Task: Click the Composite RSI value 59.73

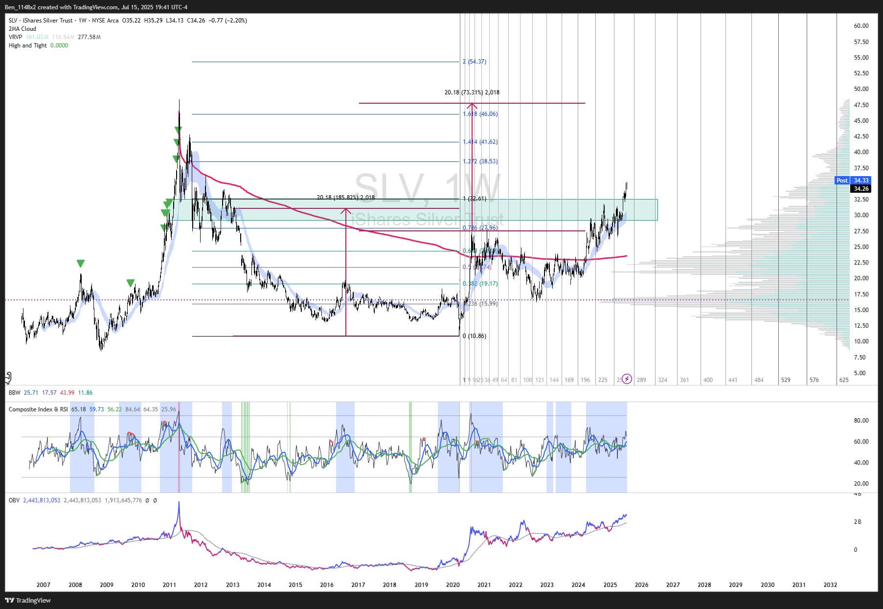Action: pos(96,409)
